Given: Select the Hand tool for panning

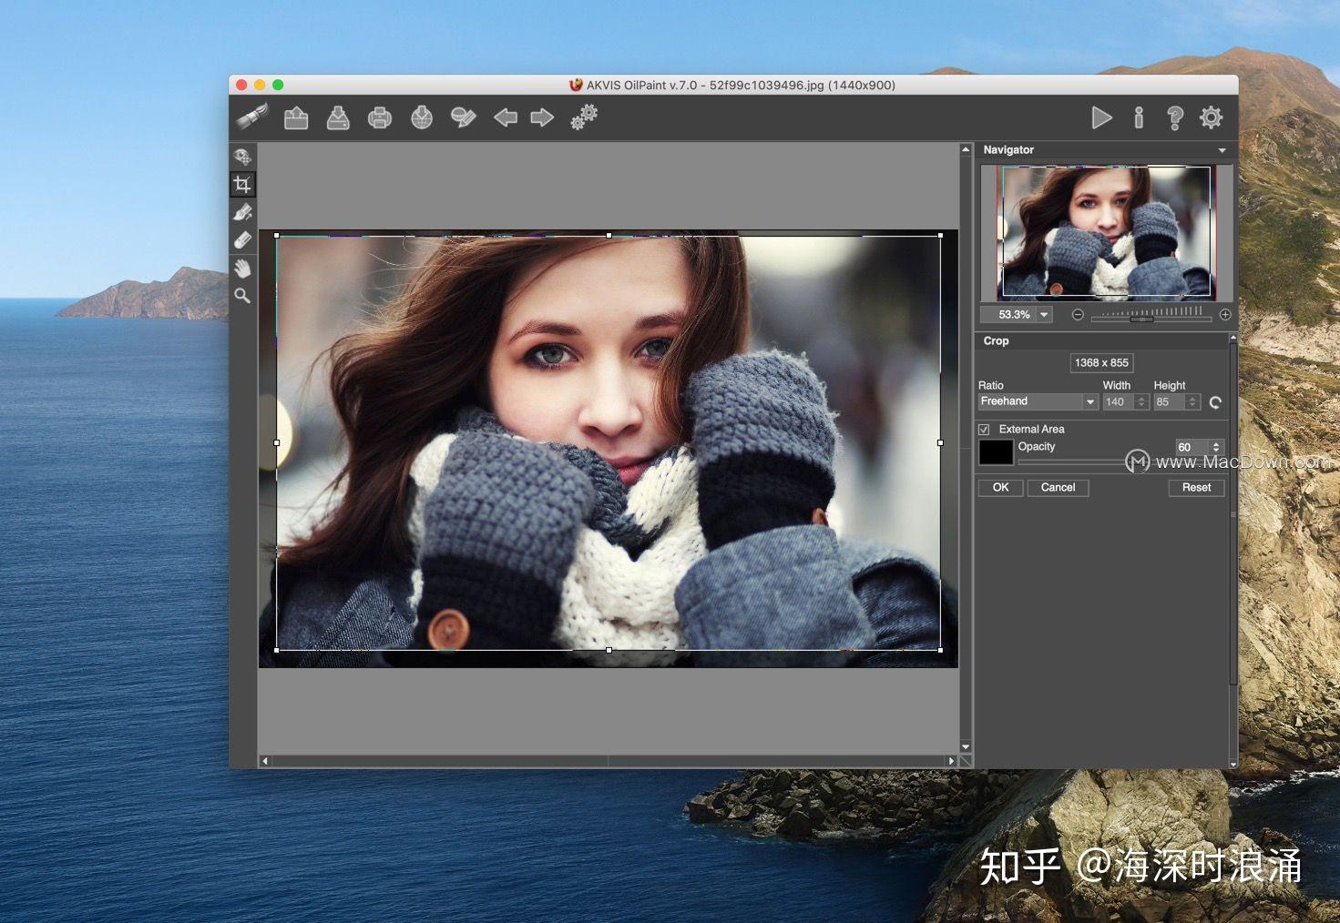Looking at the screenshot, I should pos(243,267).
